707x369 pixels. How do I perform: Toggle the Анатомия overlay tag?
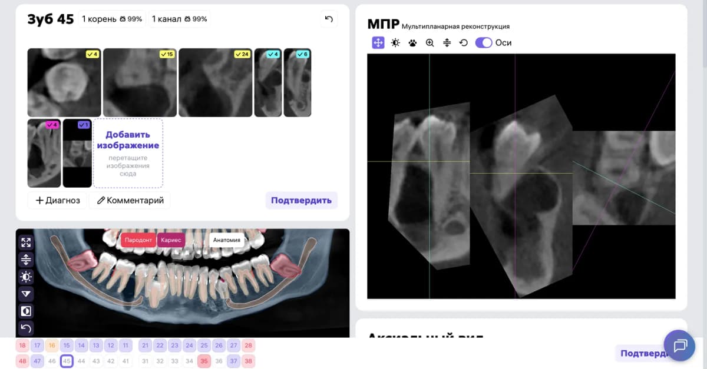(227, 240)
